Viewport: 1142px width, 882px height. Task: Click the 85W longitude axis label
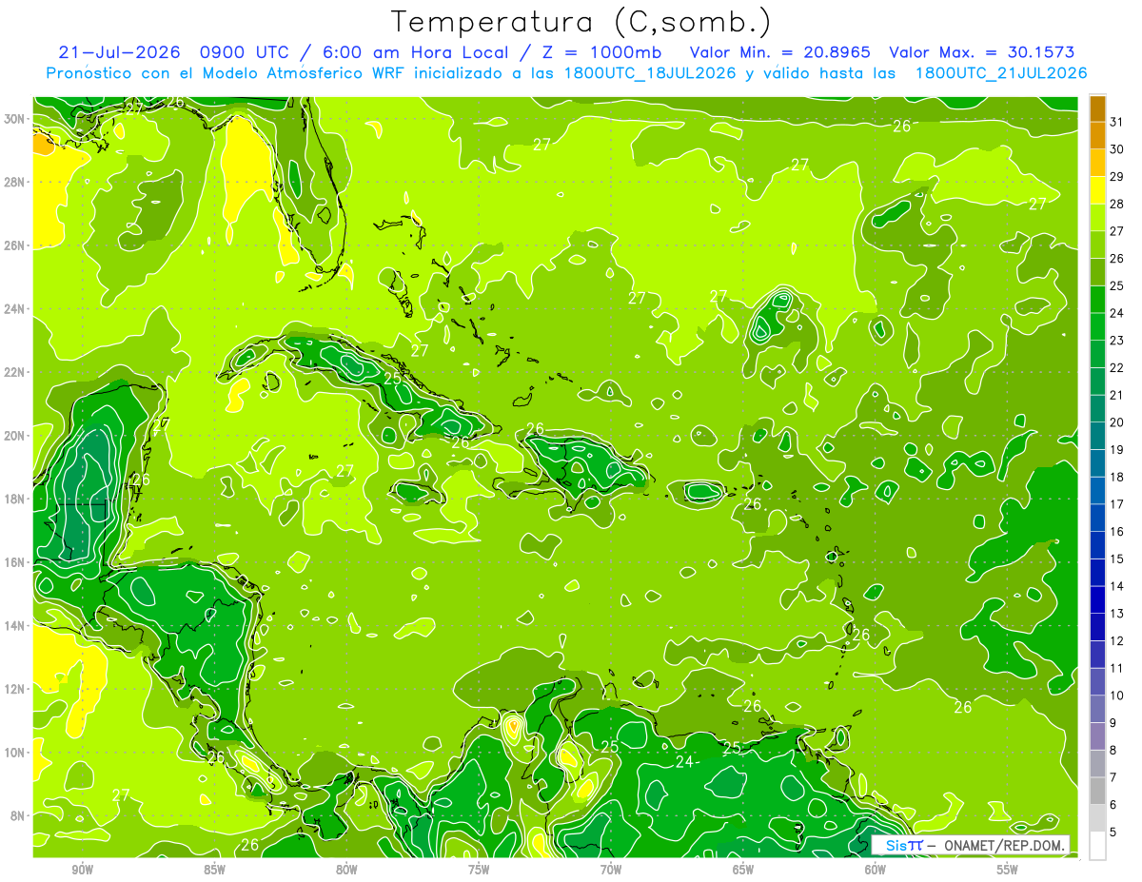214,871
